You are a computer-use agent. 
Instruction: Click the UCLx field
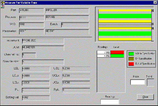point(76,76)
